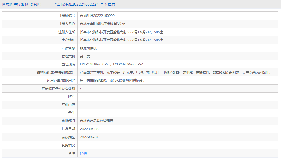Click the backslash value for 产品储存条件及有效期
The width and height of the screenshot is (281, 160).
click(81, 89)
